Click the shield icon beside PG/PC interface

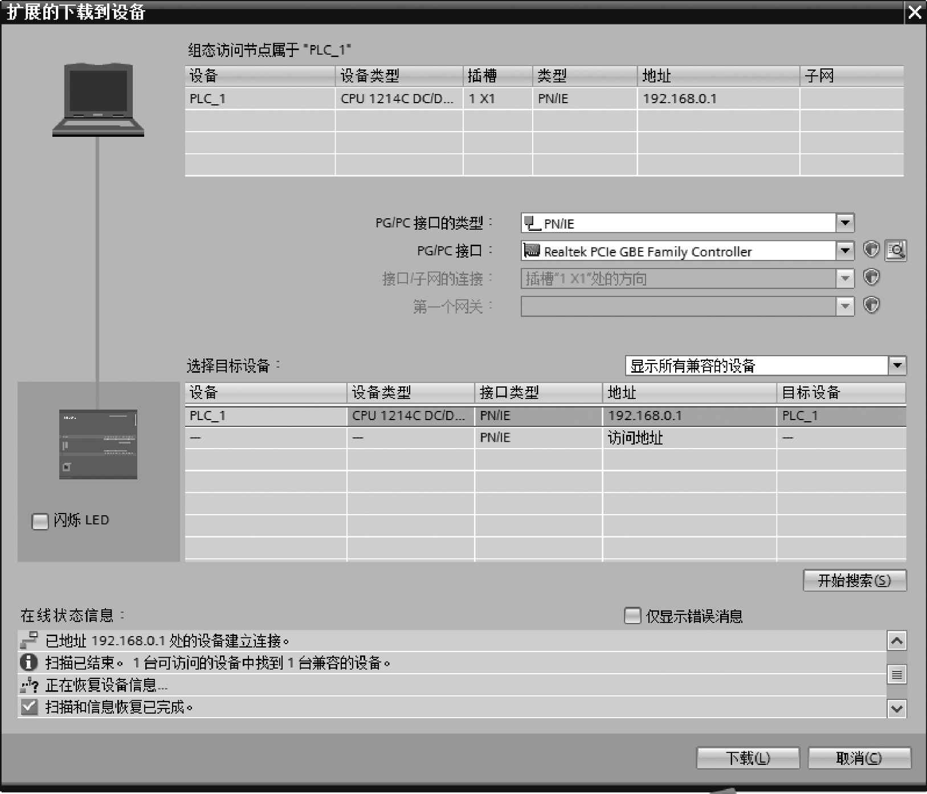871,250
